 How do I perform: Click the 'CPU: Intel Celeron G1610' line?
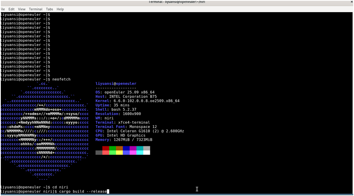(x=140, y=131)
